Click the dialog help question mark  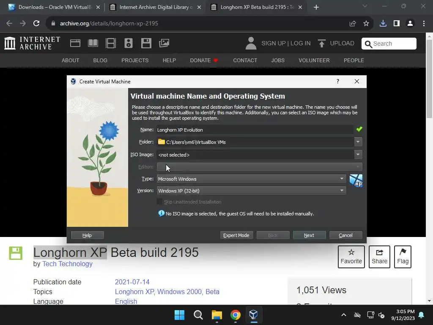coord(338,81)
